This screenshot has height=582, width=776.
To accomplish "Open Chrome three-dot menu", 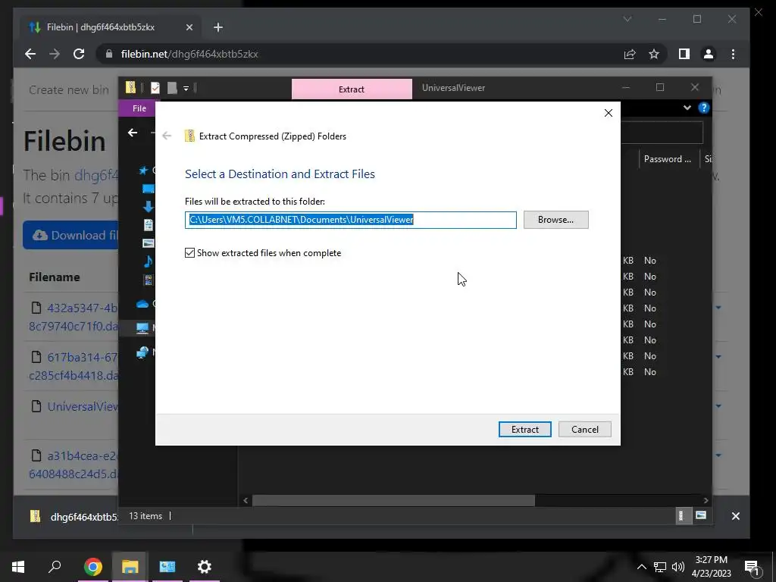I will point(733,54).
